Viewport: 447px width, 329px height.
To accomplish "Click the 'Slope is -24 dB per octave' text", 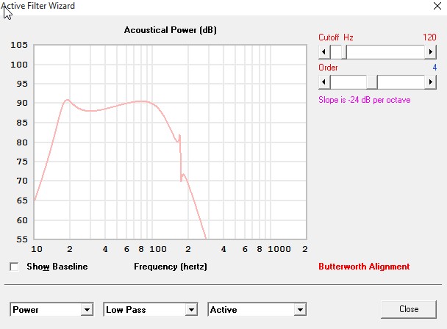I will coord(365,100).
